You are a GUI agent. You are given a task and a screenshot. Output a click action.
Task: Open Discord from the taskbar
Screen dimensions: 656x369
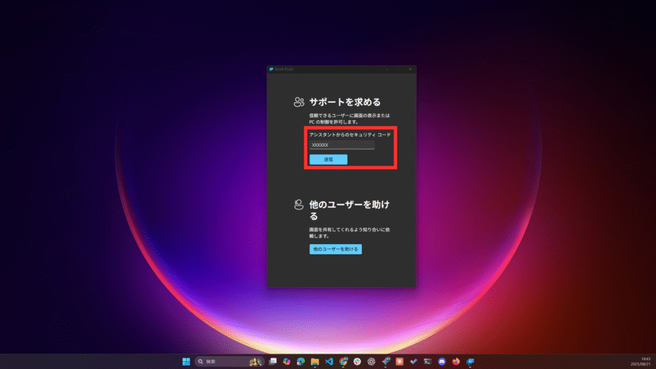pyautogui.click(x=442, y=361)
